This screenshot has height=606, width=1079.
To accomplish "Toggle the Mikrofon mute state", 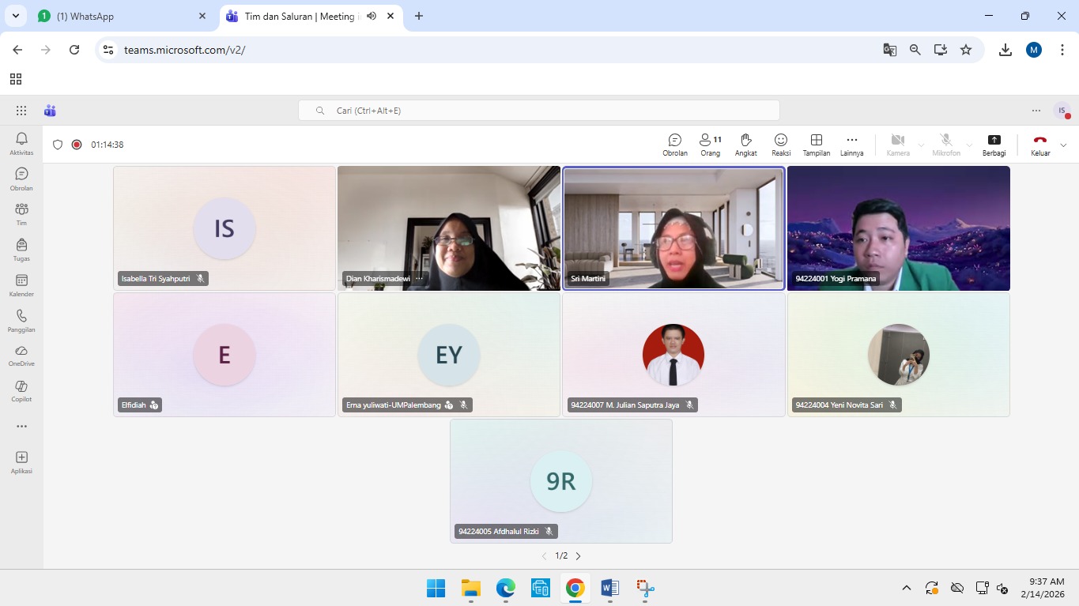I will coord(945,145).
